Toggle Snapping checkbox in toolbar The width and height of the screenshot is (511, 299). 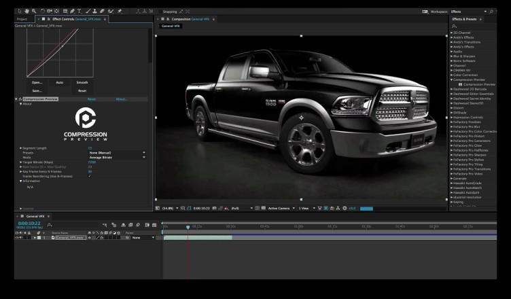(160, 12)
